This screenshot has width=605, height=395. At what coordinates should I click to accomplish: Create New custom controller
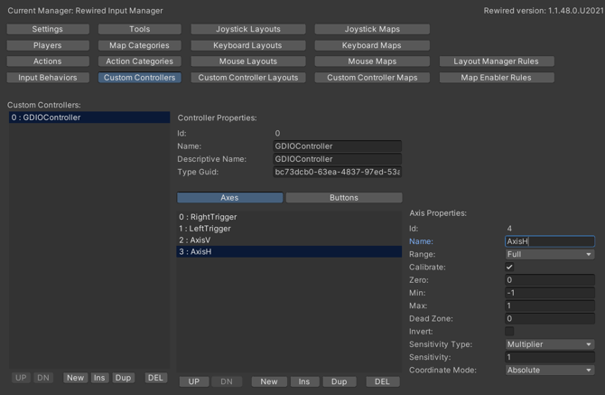pyautogui.click(x=75, y=378)
